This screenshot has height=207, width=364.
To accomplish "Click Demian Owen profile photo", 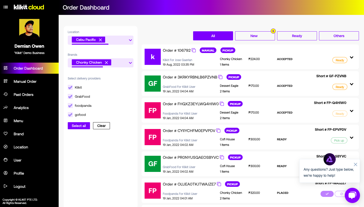I will [x=29, y=29].
